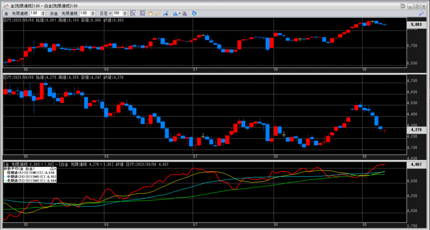The width and height of the screenshot is (430, 230).
Task: Toggle the crosshair cursor display button
Action: tap(134, 13)
